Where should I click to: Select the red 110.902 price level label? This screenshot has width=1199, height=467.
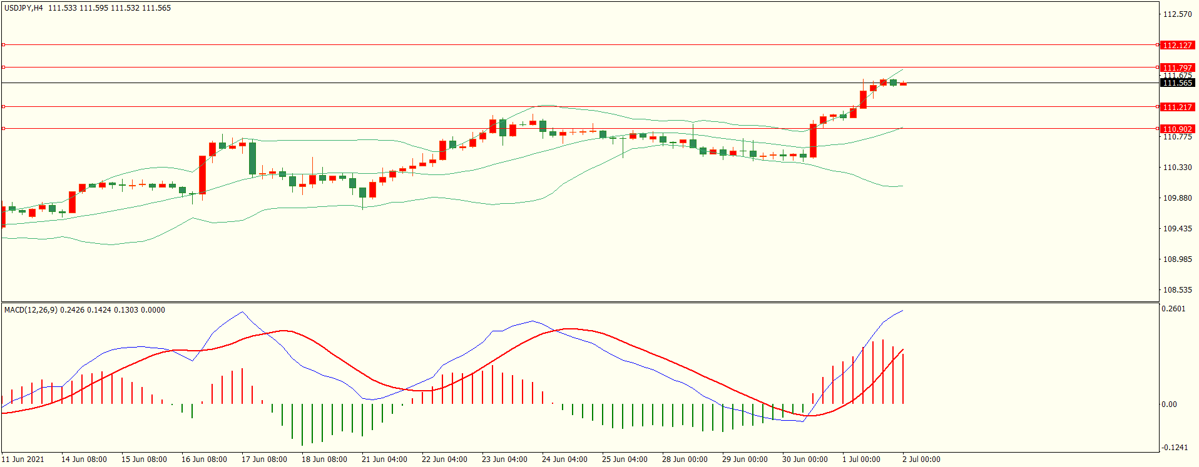[1177, 129]
